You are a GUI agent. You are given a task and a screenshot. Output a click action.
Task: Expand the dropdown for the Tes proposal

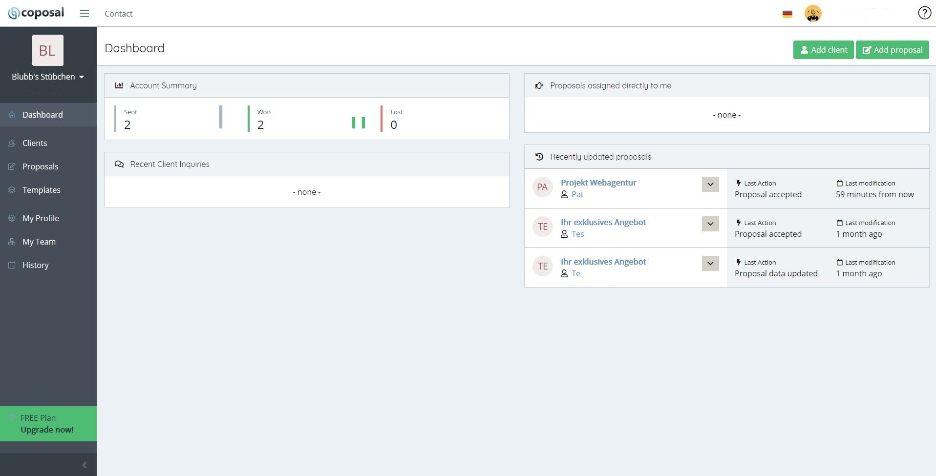point(710,224)
